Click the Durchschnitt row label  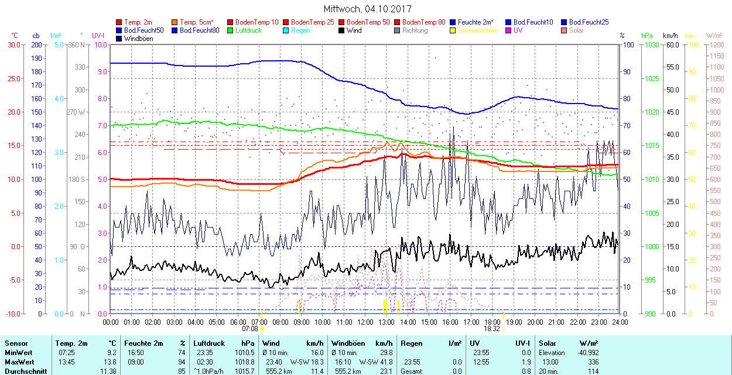click(24, 371)
